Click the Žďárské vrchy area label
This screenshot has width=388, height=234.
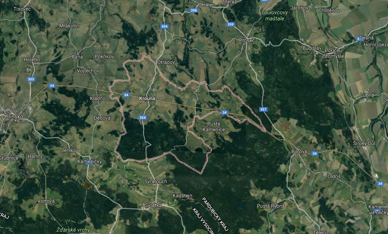73,230
